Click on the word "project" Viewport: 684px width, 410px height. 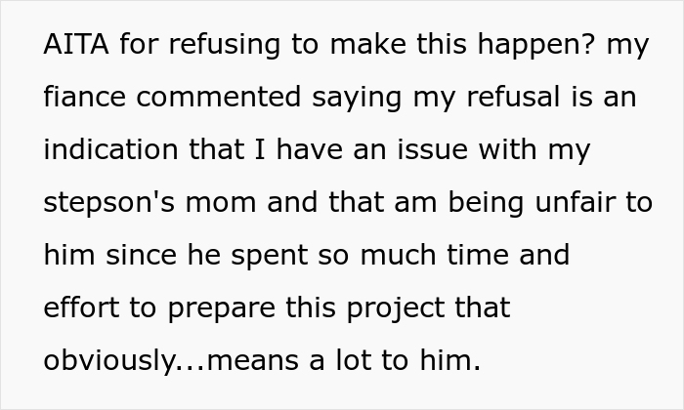[x=396, y=308]
